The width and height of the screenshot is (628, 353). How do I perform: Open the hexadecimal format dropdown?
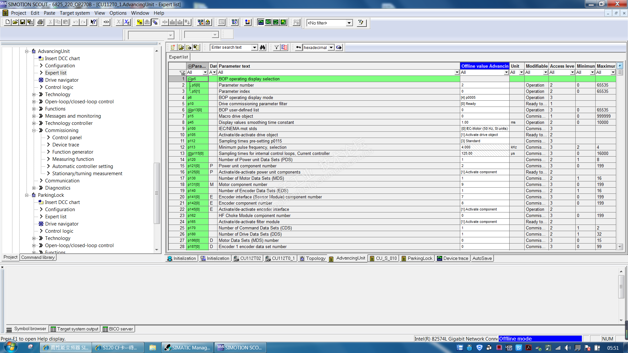pyautogui.click(x=331, y=47)
